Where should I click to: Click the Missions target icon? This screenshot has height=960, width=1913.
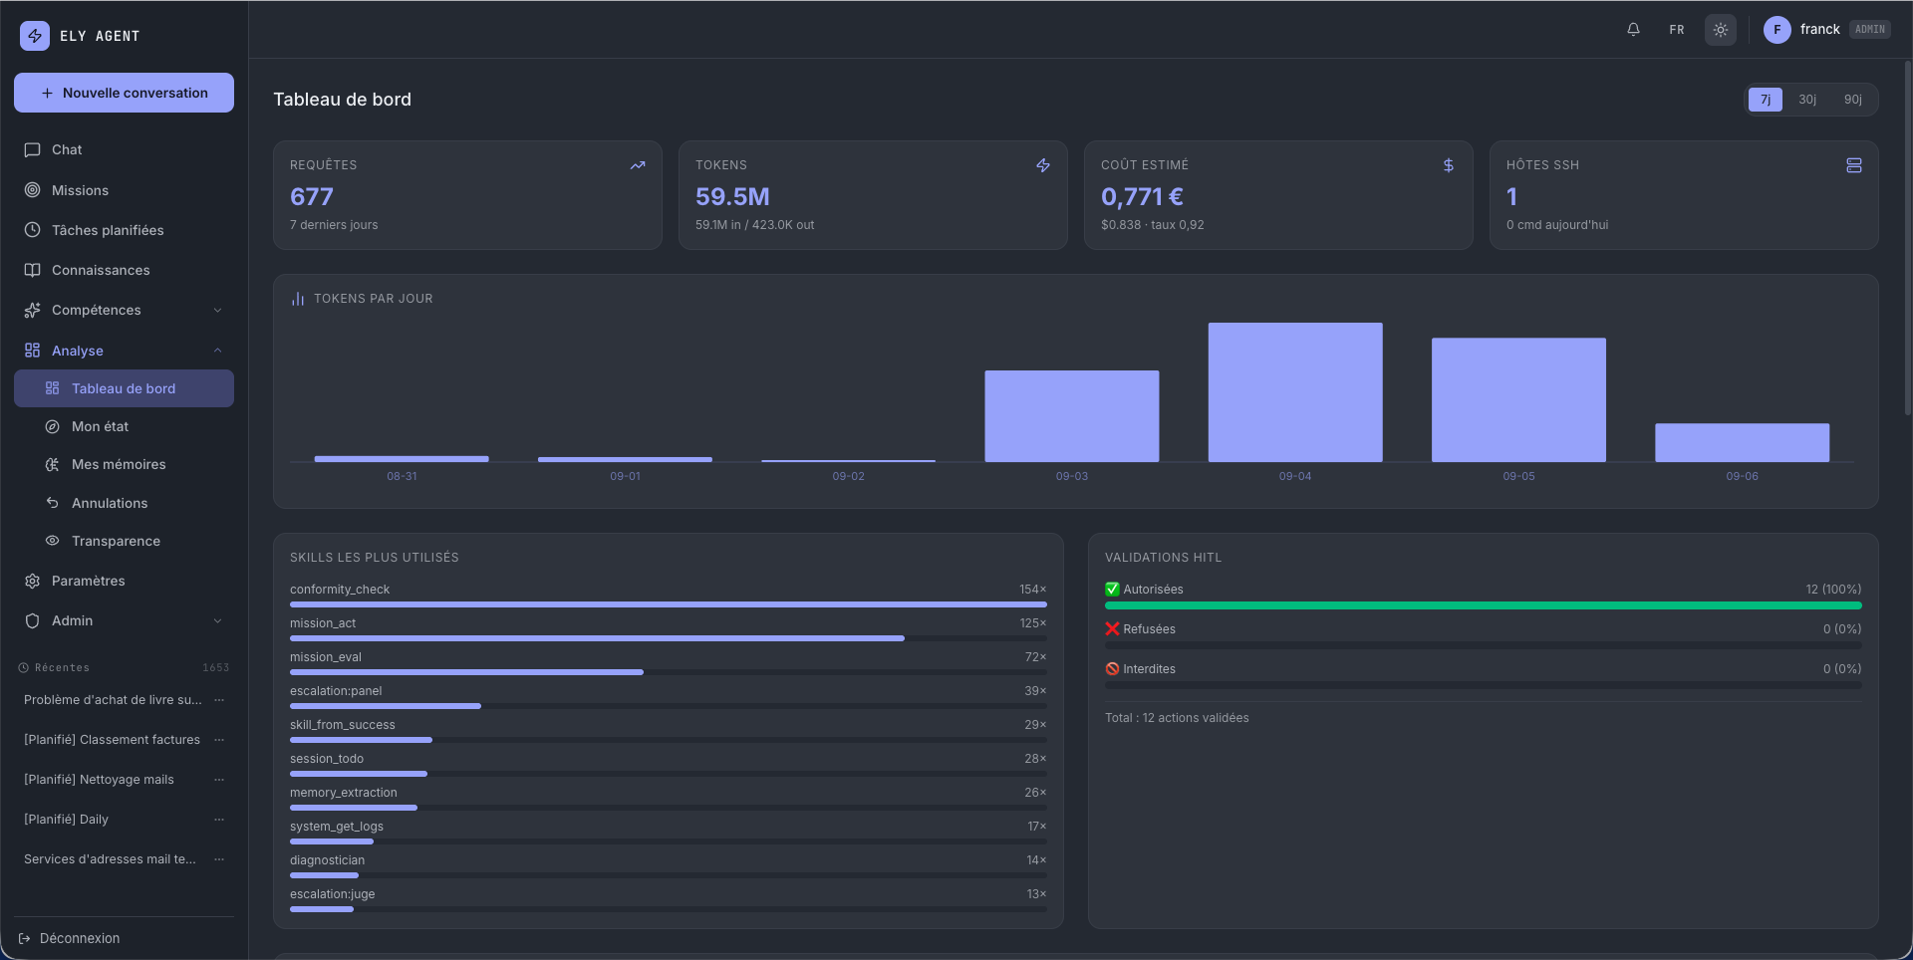(x=32, y=190)
